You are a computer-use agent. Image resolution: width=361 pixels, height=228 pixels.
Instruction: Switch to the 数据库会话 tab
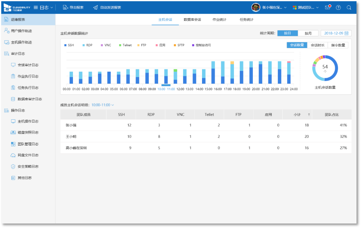click(192, 20)
